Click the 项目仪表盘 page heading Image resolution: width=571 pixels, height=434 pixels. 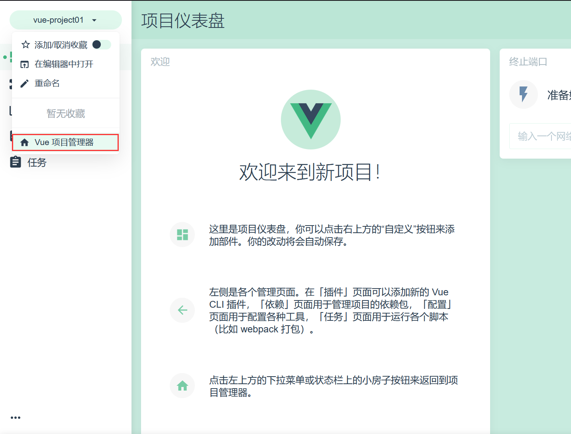[183, 21]
